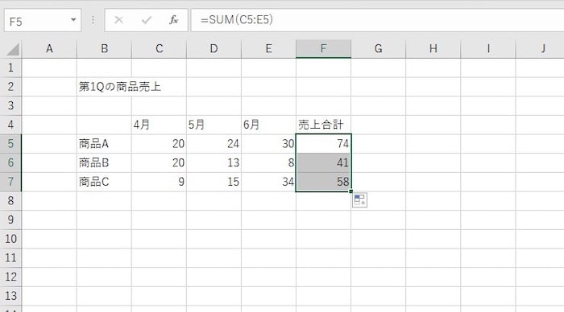Click 商品A June value 30
Viewport: 564px width, 312px height.
(x=268, y=144)
